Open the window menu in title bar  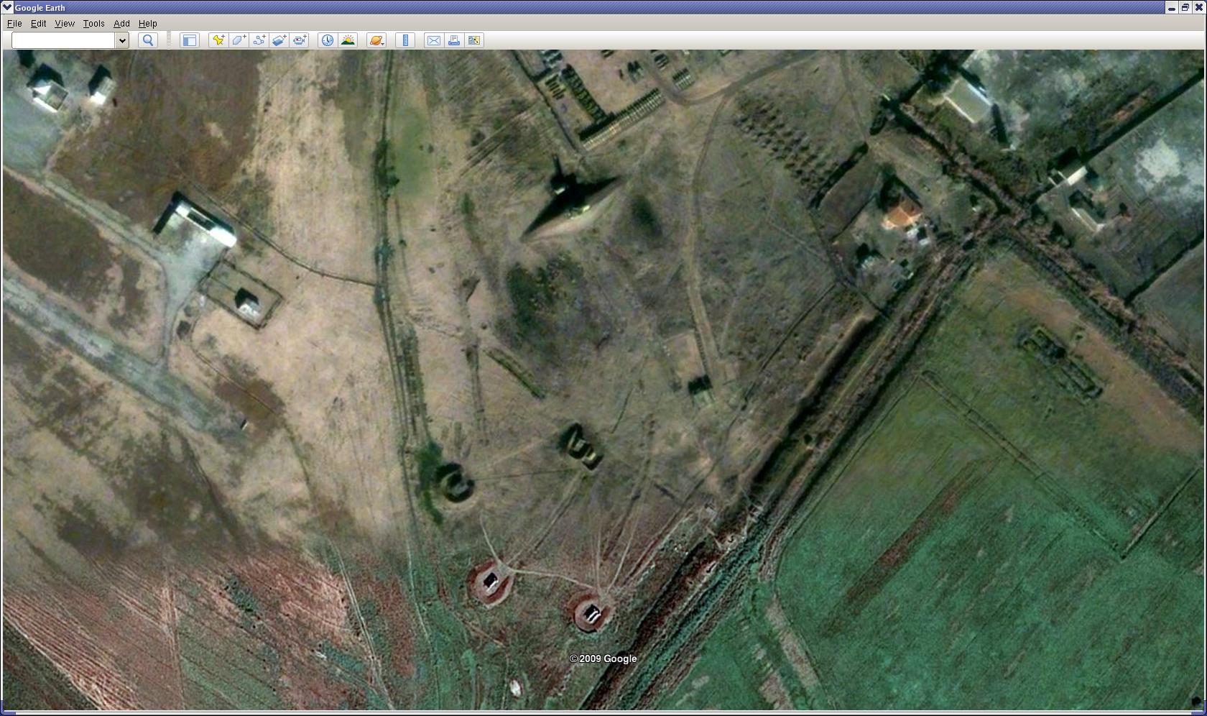7,7
